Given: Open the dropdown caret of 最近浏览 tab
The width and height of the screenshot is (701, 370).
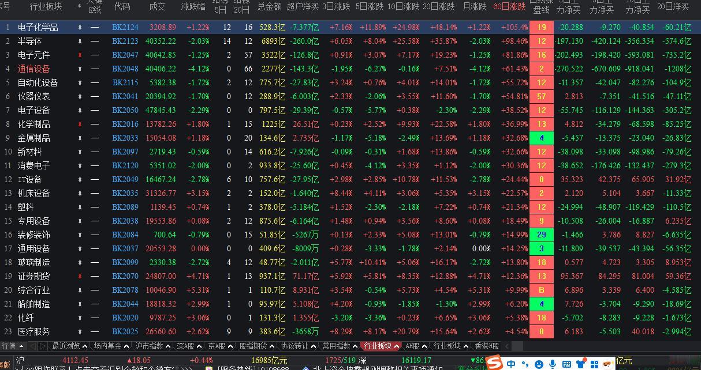Looking at the screenshot, I should [85, 346].
